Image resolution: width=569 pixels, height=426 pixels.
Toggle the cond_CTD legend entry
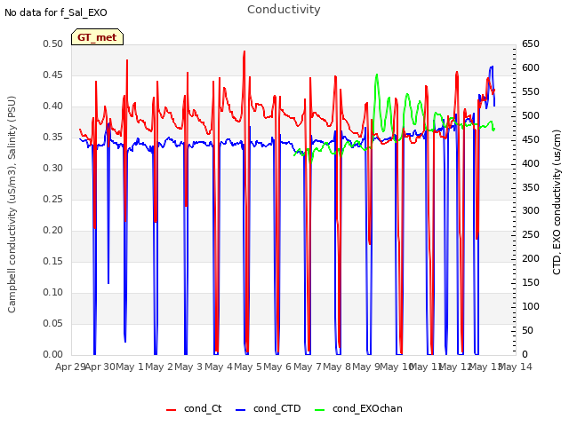268,409
